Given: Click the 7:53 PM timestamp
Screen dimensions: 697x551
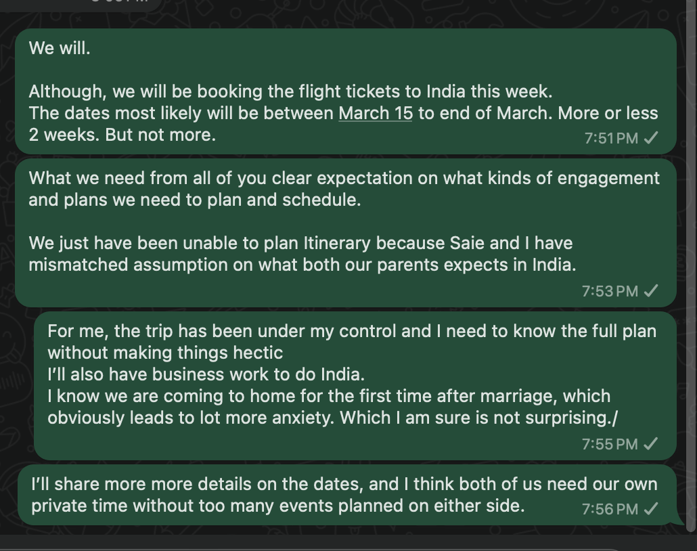Looking at the screenshot, I should point(610,291).
